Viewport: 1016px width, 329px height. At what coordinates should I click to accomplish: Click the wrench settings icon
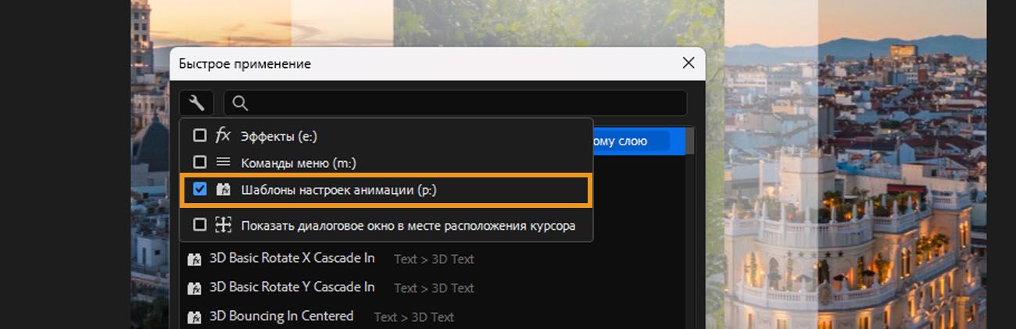(x=196, y=102)
